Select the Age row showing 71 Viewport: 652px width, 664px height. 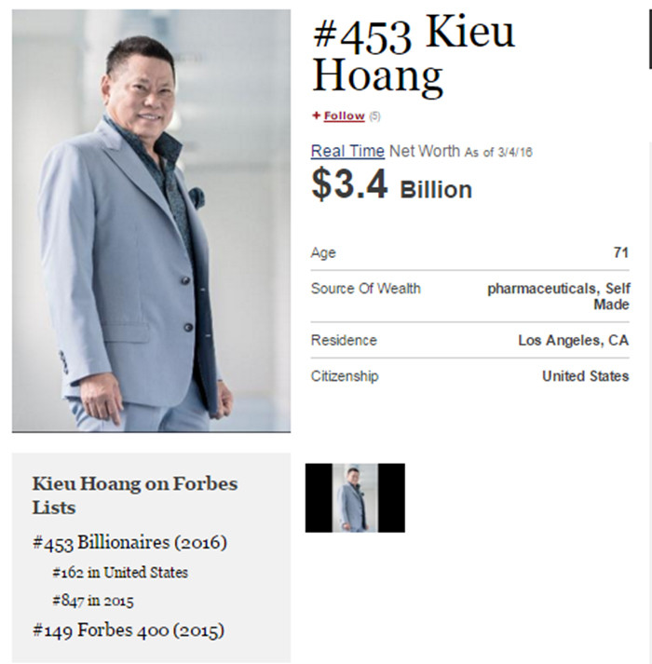click(x=469, y=252)
